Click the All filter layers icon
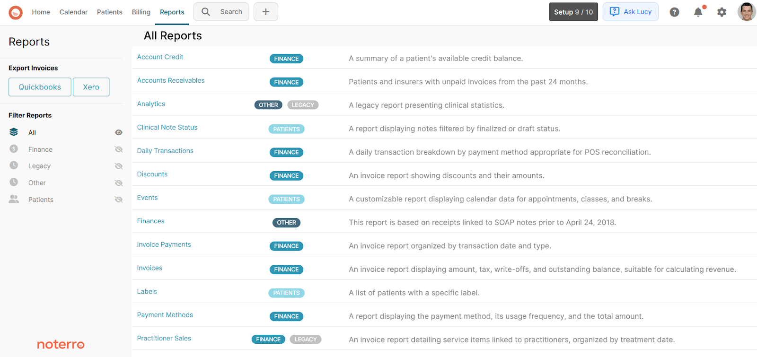 tap(14, 132)
